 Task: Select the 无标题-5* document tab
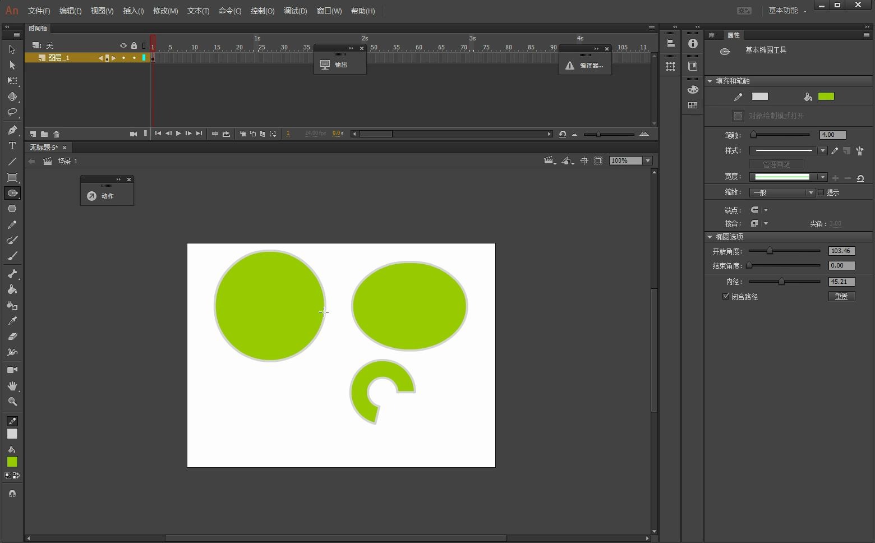pyautogui.click(x=44, y=147)
